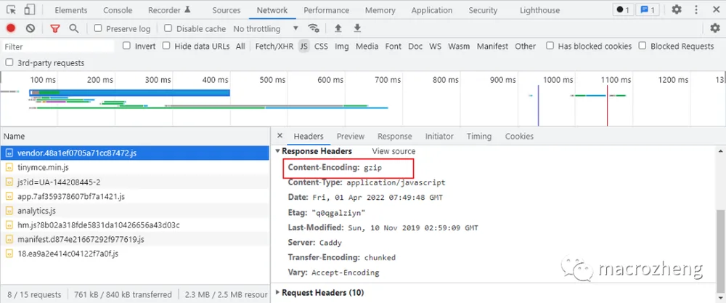Open DevTools three-dot customize menu

click(x=696, y=9)
